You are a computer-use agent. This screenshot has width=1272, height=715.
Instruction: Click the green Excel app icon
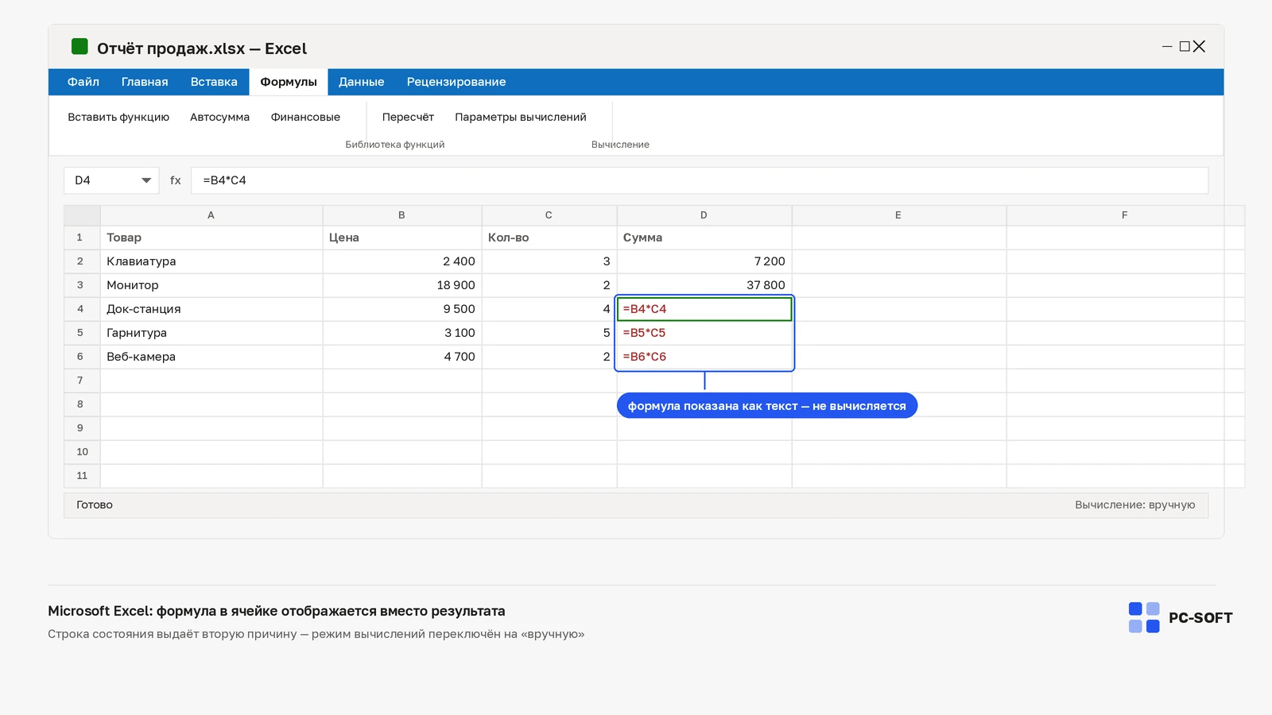(x=79, y=47)
